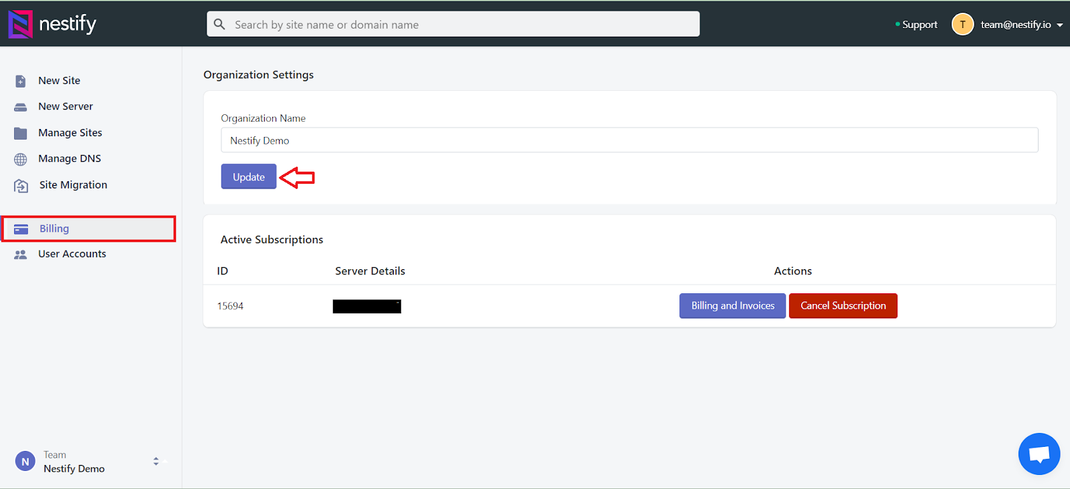This screenshot has width=1070, height=489.
Task: Open the team@nestify.io account dropdown arrow
Action: pyautogui.click(x=1060, y=25)
